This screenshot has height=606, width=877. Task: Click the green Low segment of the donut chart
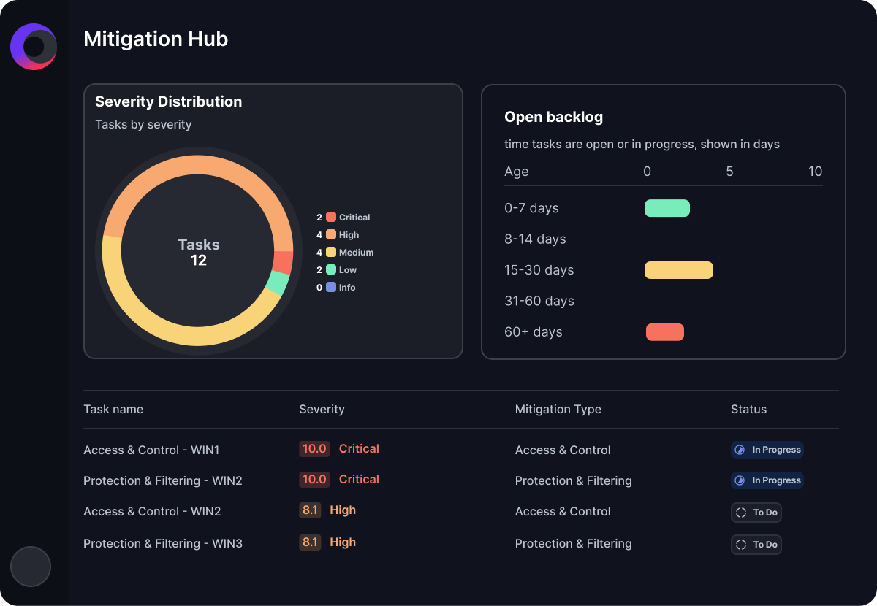point(278,283)
